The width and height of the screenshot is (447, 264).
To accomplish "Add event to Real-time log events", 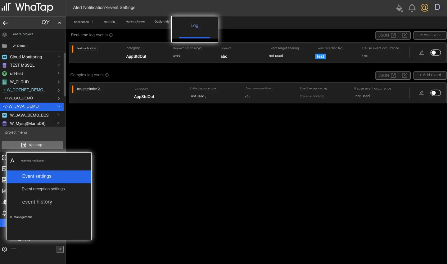I will (430, 35).
